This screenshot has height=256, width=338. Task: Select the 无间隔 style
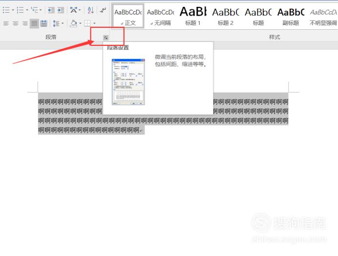pyautogui.click(x=161, y=17)
